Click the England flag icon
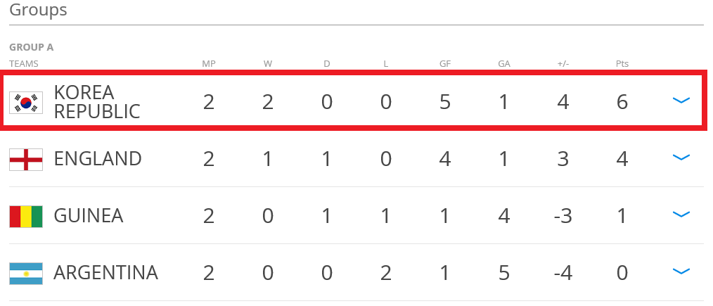The image size is (713, 306). click(x=26, y=160)
